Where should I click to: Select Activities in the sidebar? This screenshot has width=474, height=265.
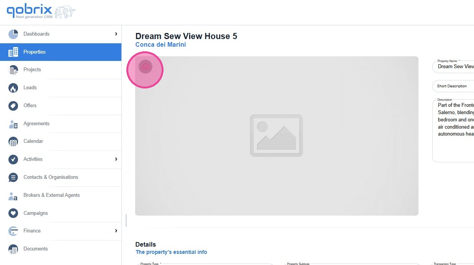tap(60, 159)
